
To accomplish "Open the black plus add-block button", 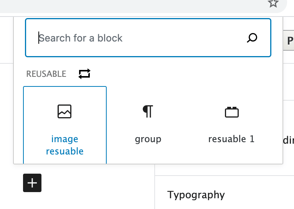I will tap(32, 183).
